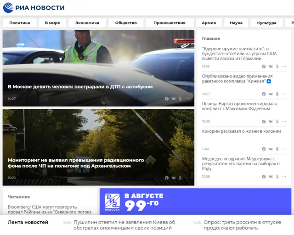Click the В августе 99-го banner

pos(195,201)
